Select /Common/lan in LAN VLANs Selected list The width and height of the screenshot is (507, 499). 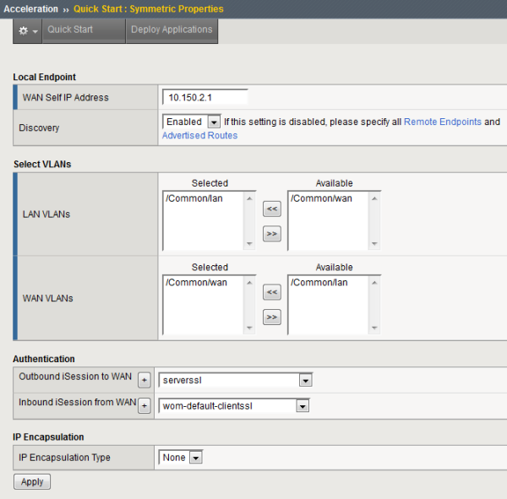point(194,198)
